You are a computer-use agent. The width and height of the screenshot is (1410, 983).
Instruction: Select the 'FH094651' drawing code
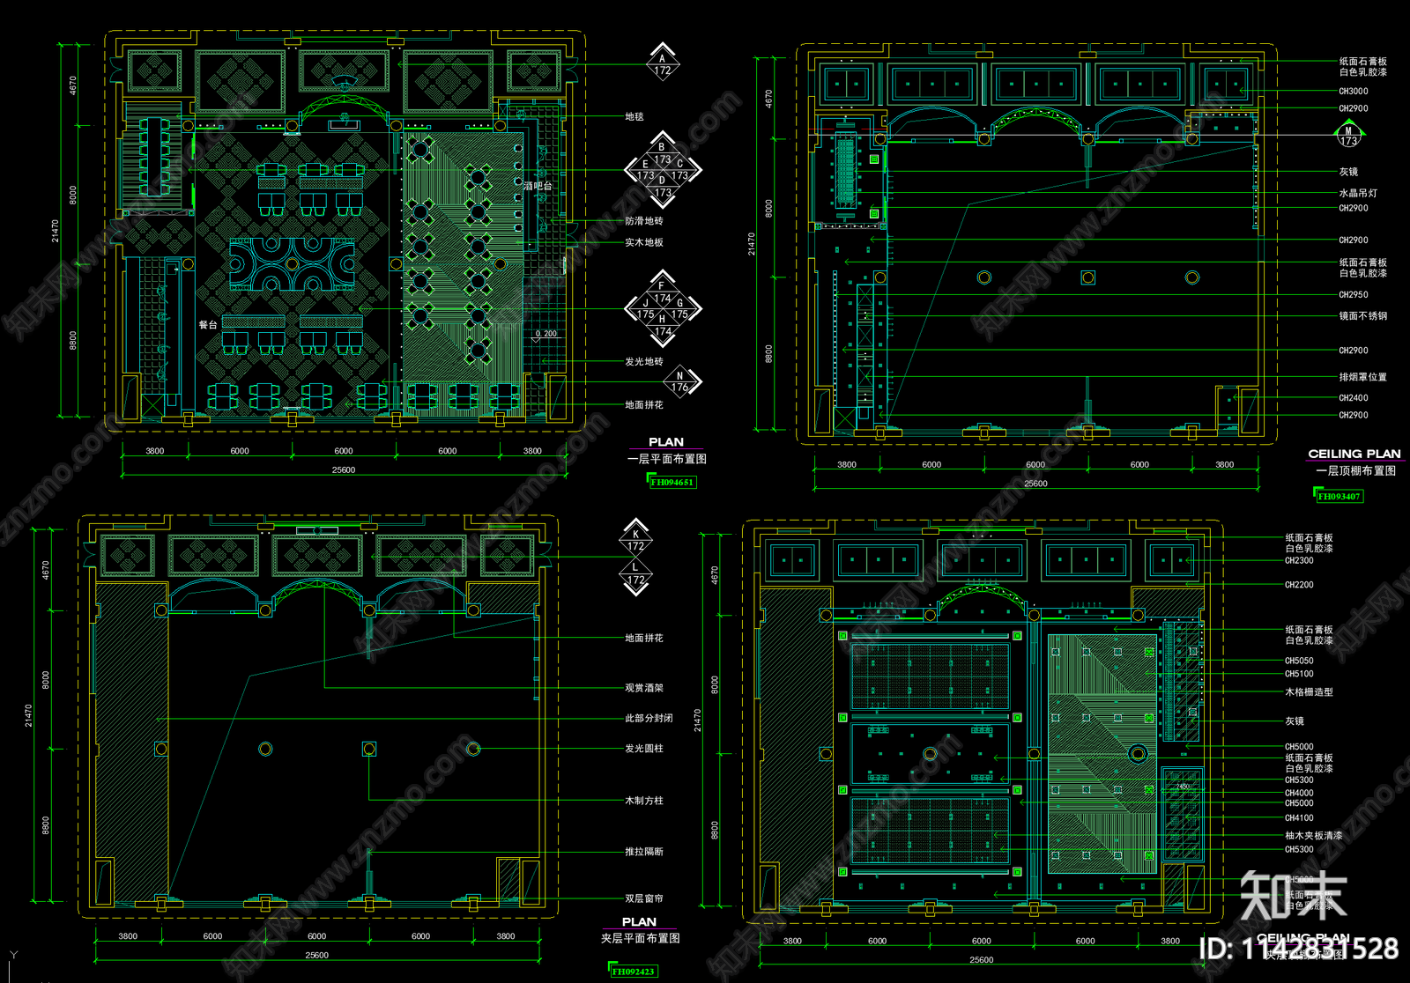coord(672,482)
